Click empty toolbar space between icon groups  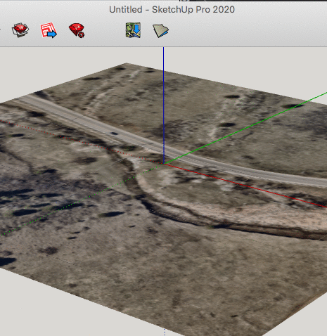tap(105, 30)
